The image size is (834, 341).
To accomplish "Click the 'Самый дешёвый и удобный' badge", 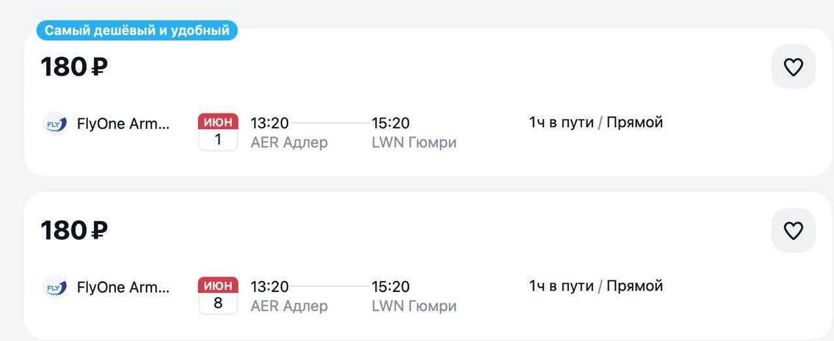I will click(x=137, y=31).
